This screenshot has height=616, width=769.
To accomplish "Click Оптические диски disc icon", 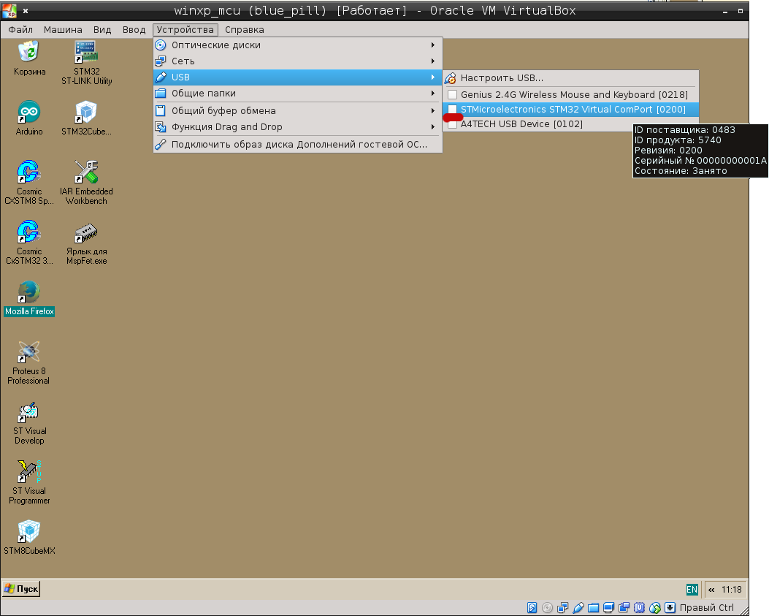I will tap(161, 45).
